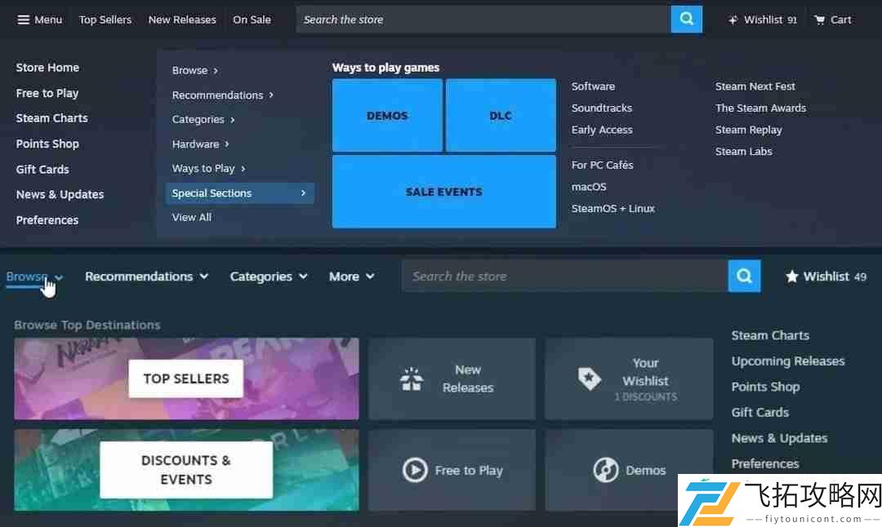Open the hamburger Menu icon
This screenshot has width=882, height=527.
(23, 20)
